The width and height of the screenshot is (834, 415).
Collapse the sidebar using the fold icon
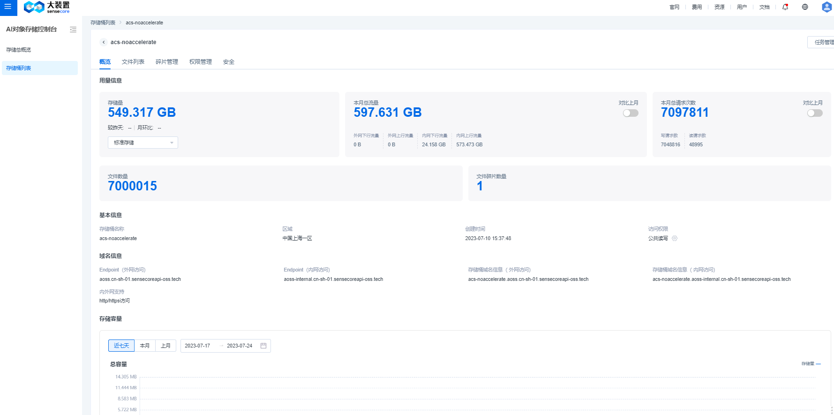(73, 30)
